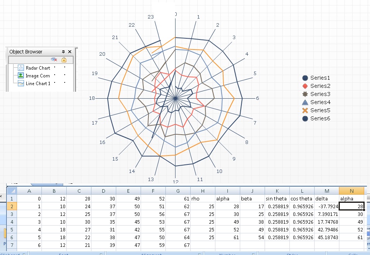This screenshot has width=370, height=255.
Task: Click the Line Chart 1 item icon
Action: 21,84
